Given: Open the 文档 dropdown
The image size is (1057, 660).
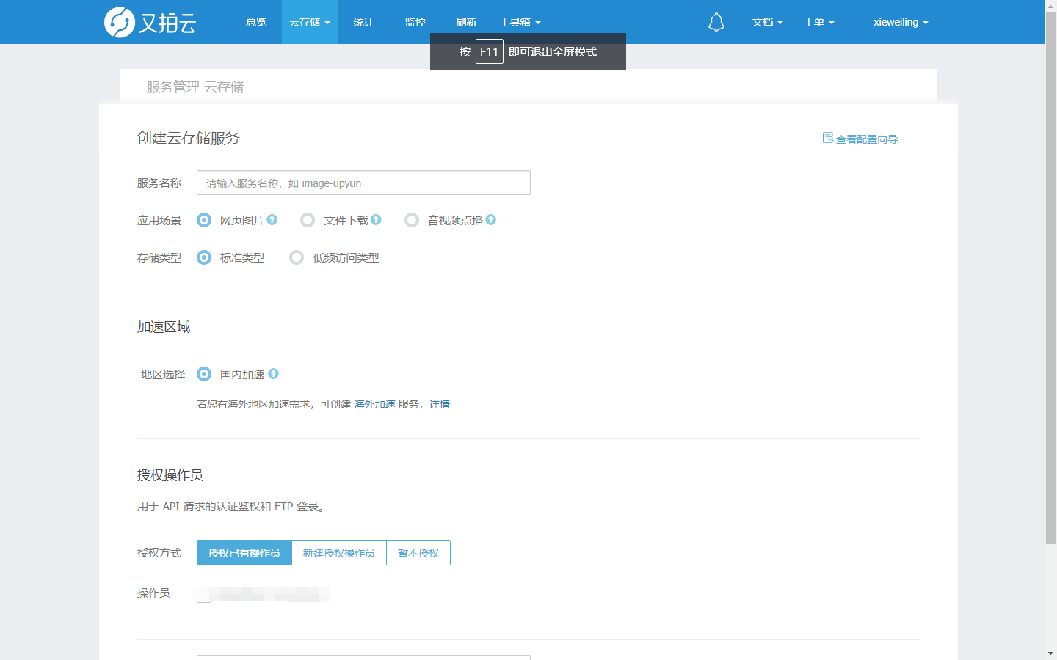Looking at the screenshot, I should 766,21.
